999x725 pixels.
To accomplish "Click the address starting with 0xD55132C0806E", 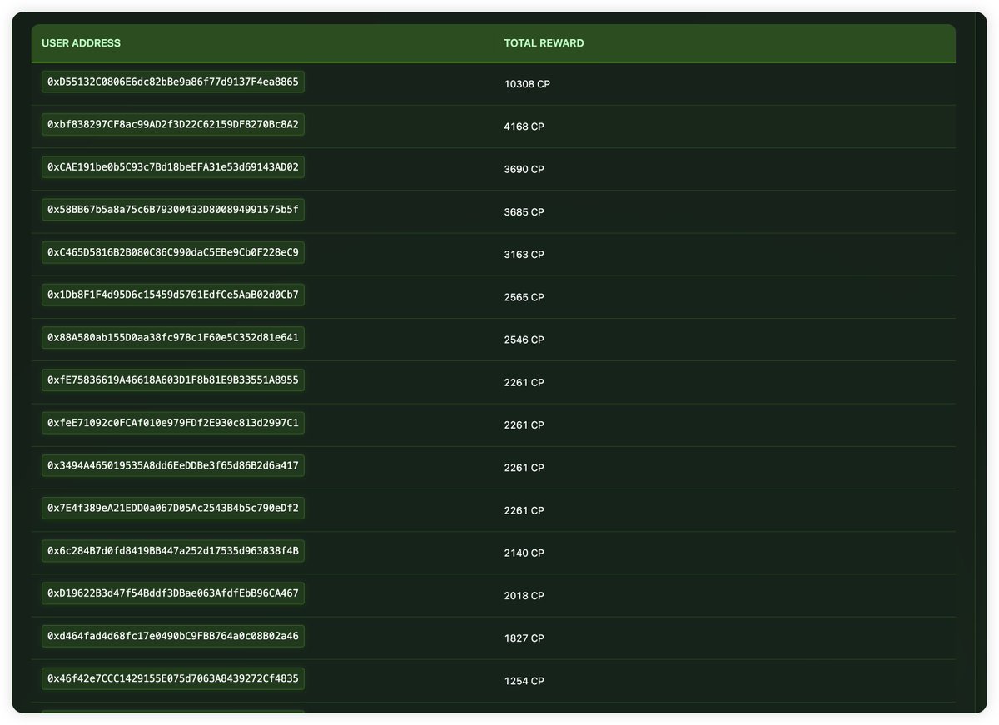I will 171,82.
